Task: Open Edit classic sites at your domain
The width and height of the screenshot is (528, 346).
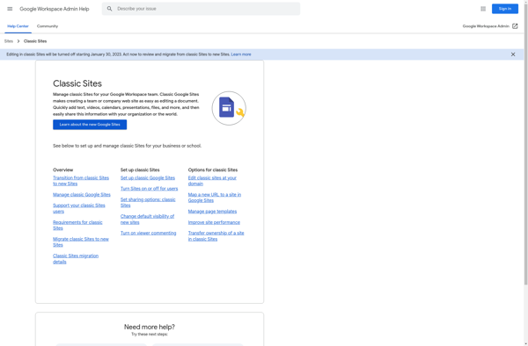Action: click(x=212, y=181)
